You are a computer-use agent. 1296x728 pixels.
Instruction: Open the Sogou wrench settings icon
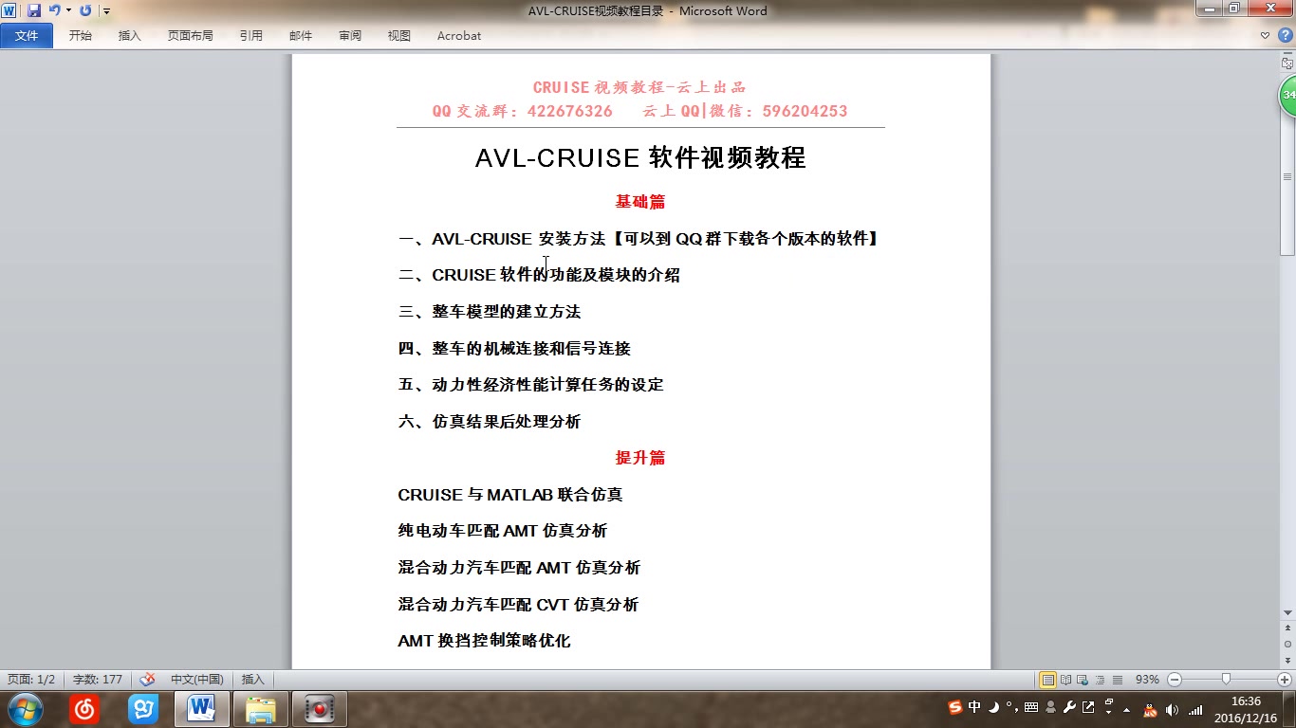coord(1070,707)
